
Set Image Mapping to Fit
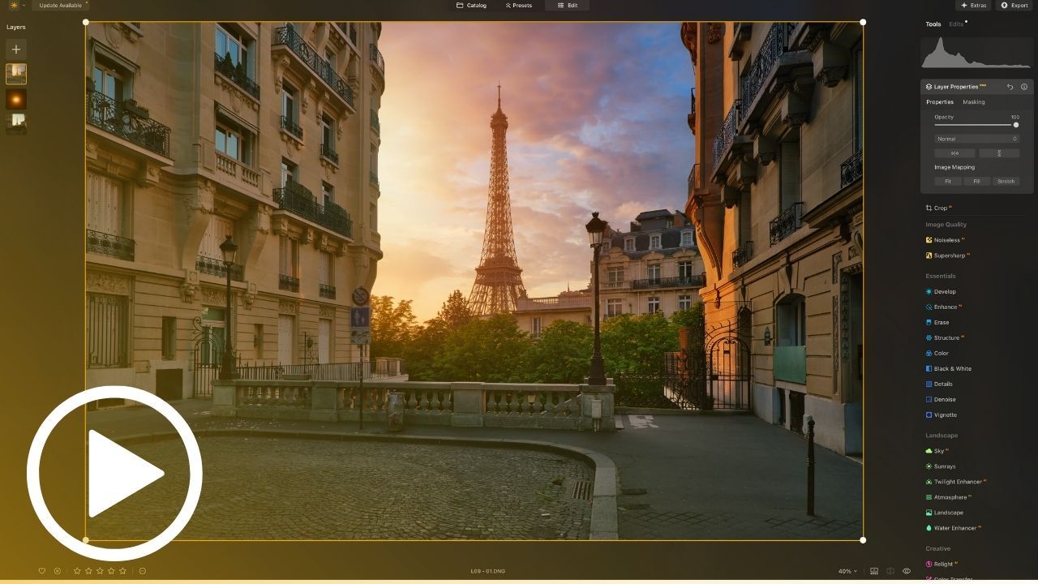[948, 182]
